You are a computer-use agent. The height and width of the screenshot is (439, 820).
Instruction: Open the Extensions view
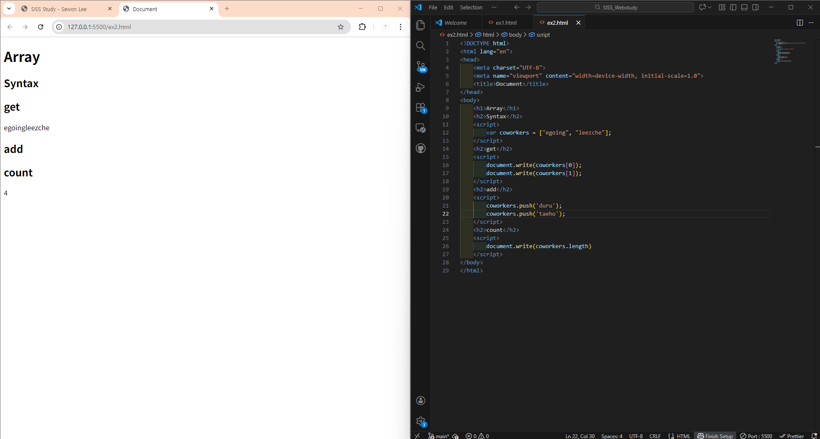tap(421, 108)
